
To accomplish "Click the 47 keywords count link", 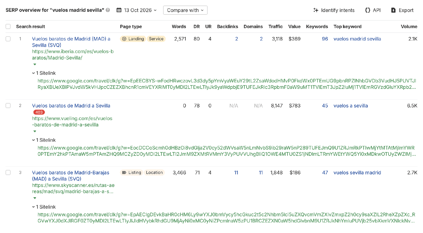I will pyautogui.click(x=325, y=173).
